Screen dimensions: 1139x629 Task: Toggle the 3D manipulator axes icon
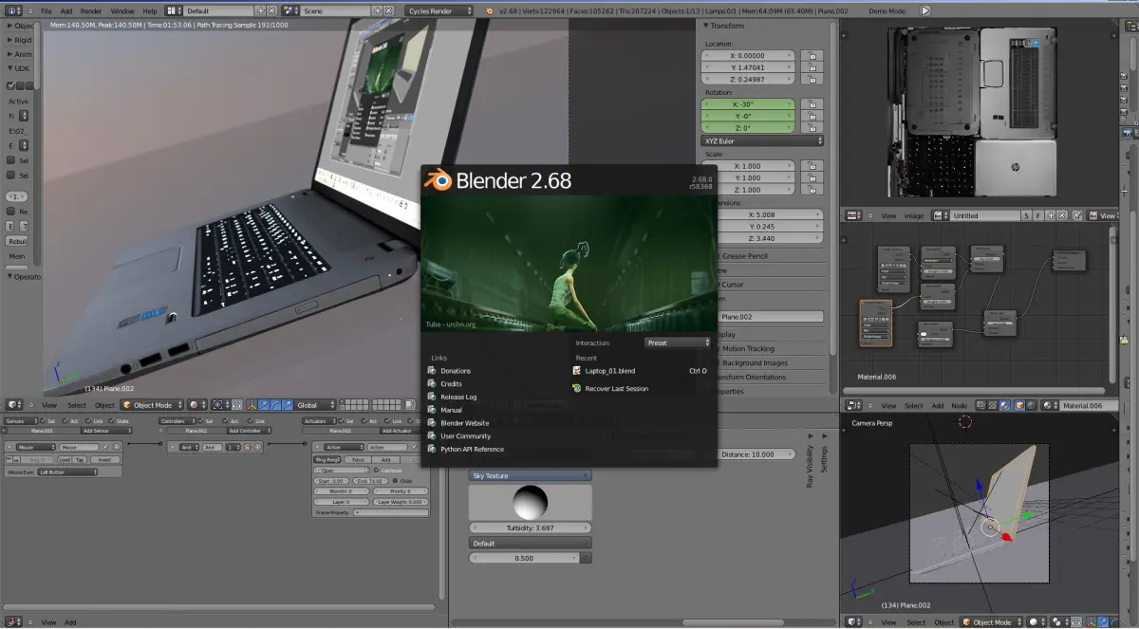coord(251,405)
